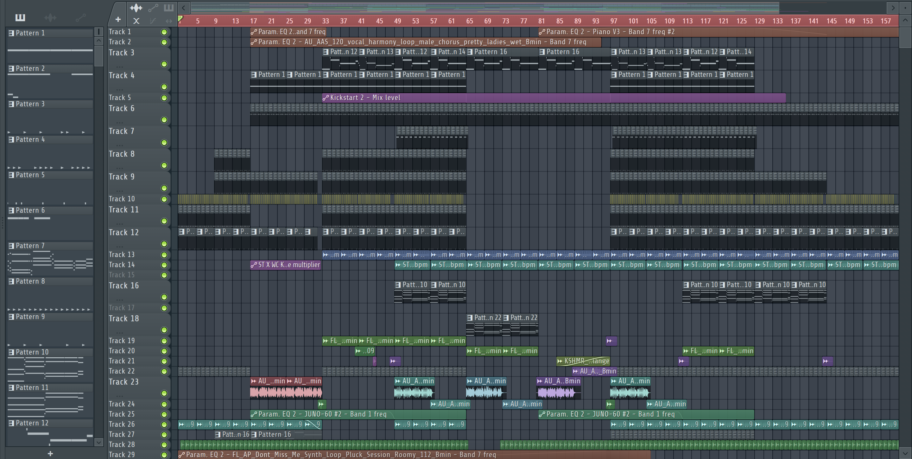Screen dimensions: 912x459
Task: Show automation clips in the picker panel
Action: click(x=80, y=17)
